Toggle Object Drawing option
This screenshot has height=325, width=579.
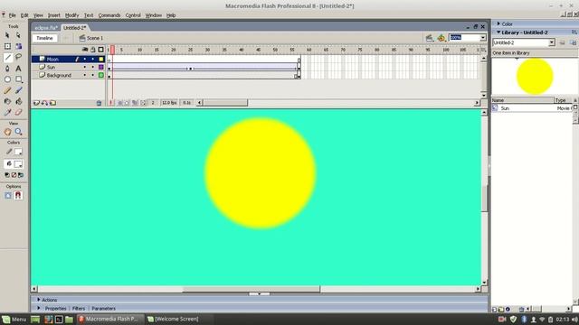[x=8, y=195]
